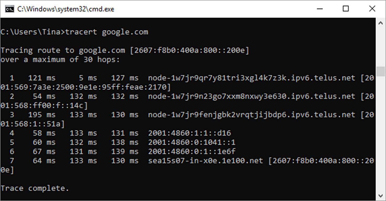Click the hop 5 address 2001:4860:0:1041::1

click(x=191, y=142)
